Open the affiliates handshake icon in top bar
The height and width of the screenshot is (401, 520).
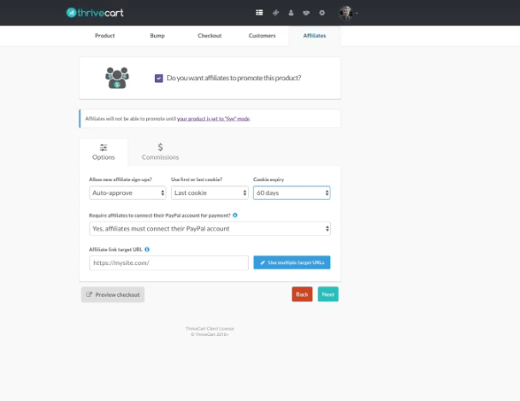click(306, 13)
